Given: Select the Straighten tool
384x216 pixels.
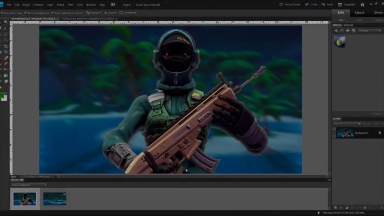Looking at the screenshot, I should [x=6, y=52].
